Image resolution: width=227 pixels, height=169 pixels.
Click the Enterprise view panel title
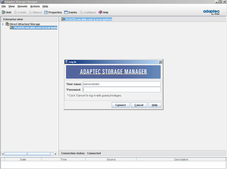pos(13,19)
